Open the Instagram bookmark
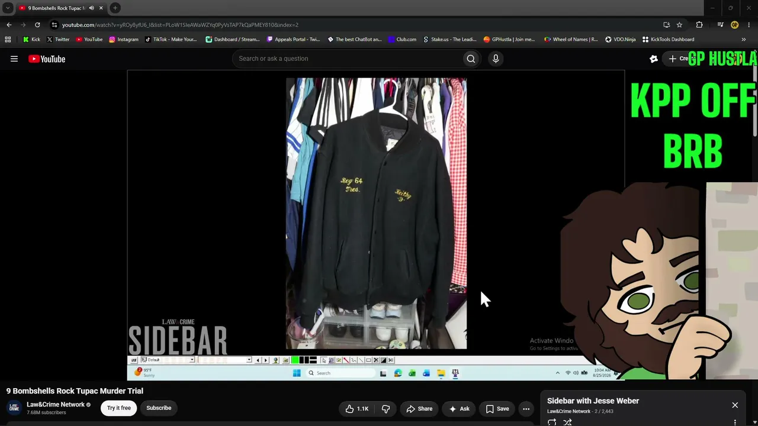The height and width of the screenshot is (426, 758). click(124, 40)
